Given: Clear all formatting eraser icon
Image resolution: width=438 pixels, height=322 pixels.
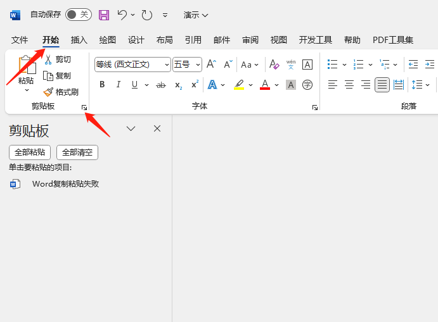Looking at the screenshot, I should click(274, 65).
